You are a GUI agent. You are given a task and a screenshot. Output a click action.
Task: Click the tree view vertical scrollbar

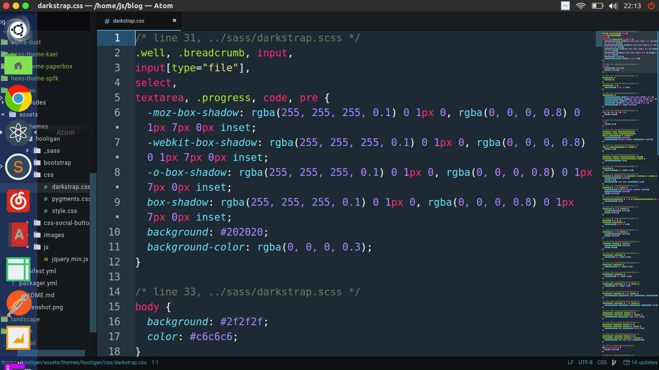(94, 252)
